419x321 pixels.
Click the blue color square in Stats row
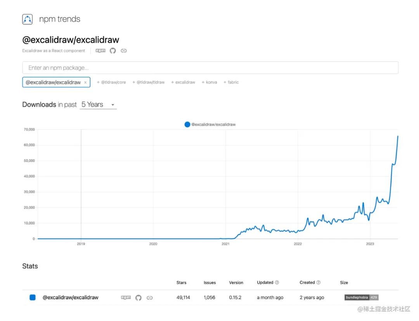point(33,297)
